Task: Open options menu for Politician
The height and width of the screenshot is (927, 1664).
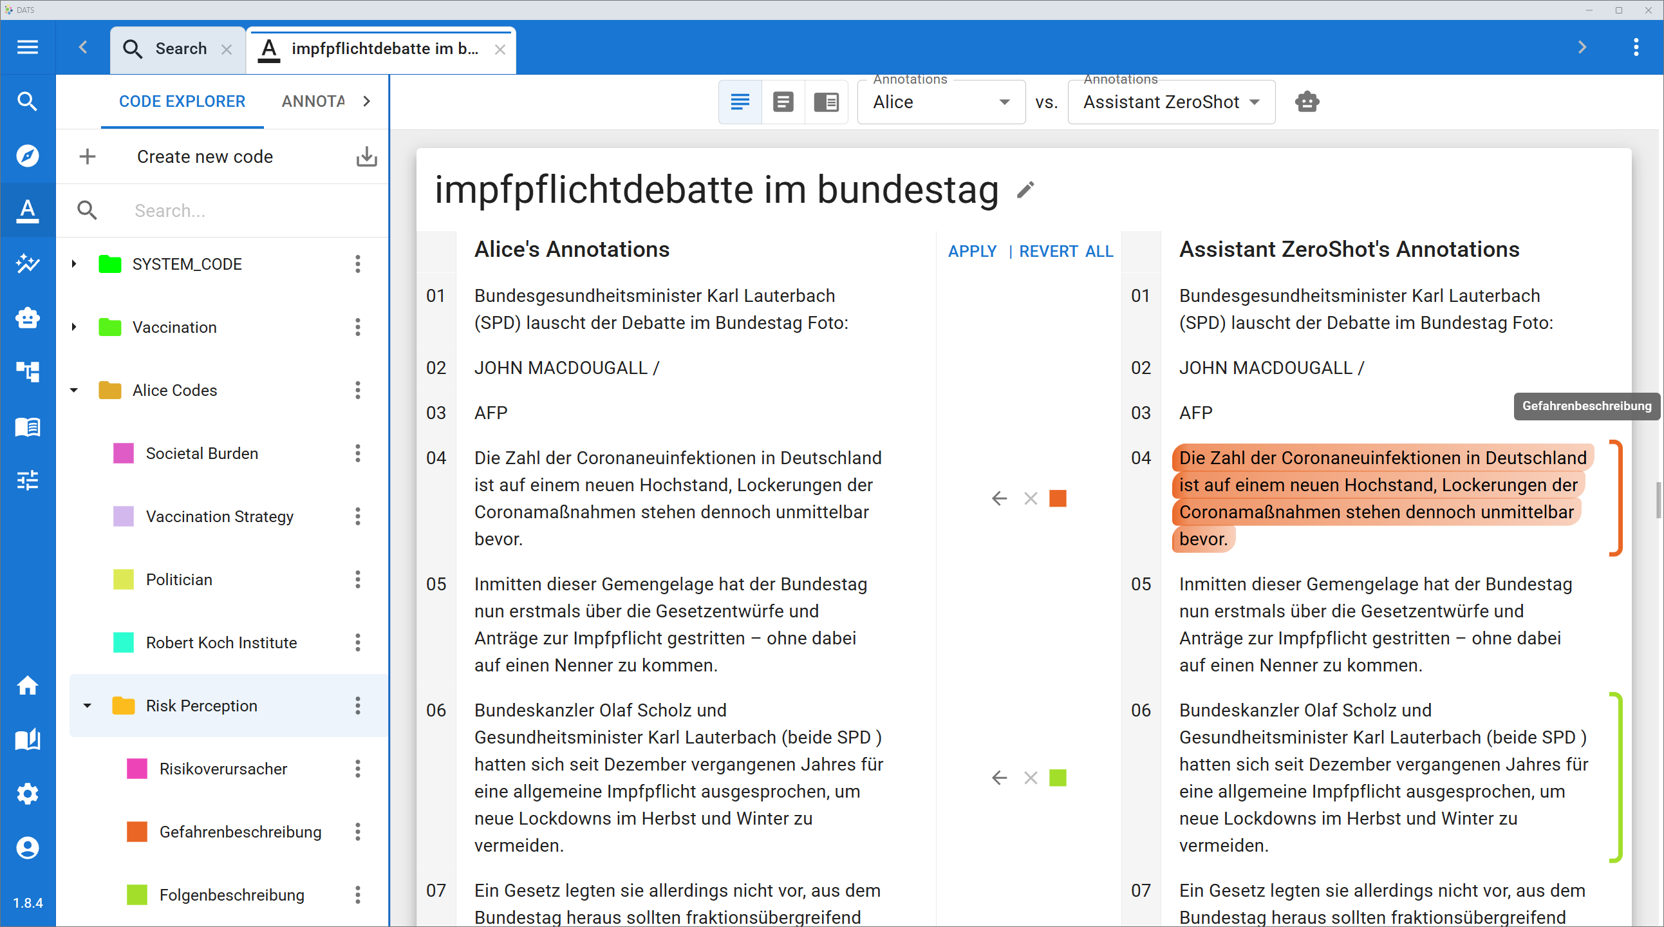Action: 358,579
